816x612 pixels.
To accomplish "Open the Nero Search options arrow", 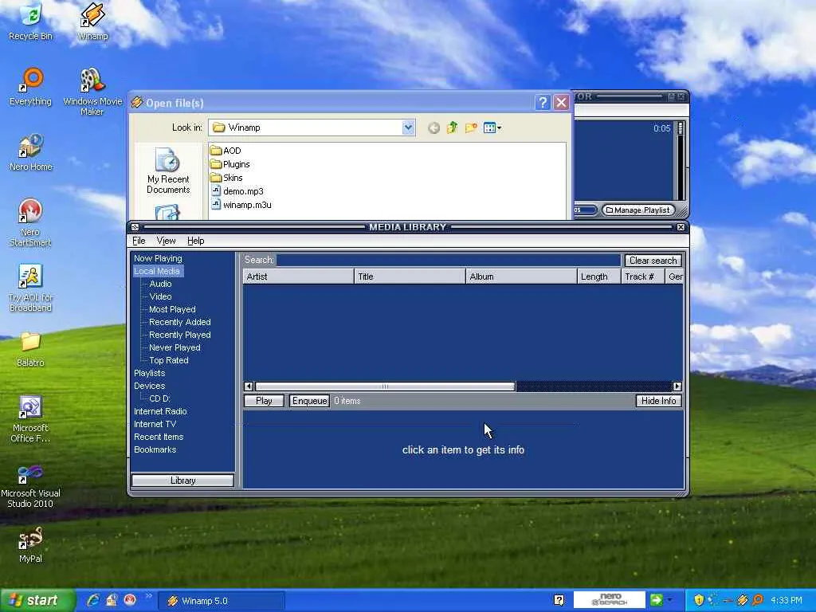I will [x=669, y=600].
